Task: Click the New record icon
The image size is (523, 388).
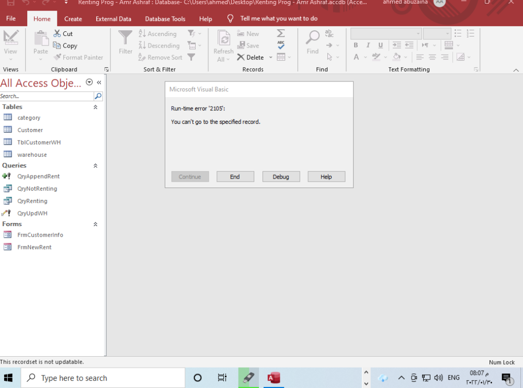Action: point(241,33)
